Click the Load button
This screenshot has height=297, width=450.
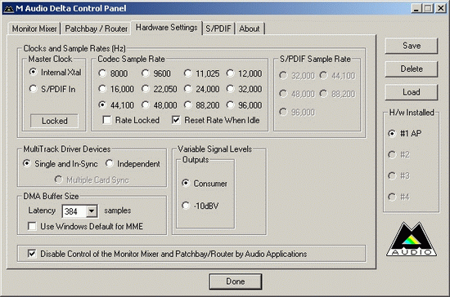(412, 92)
